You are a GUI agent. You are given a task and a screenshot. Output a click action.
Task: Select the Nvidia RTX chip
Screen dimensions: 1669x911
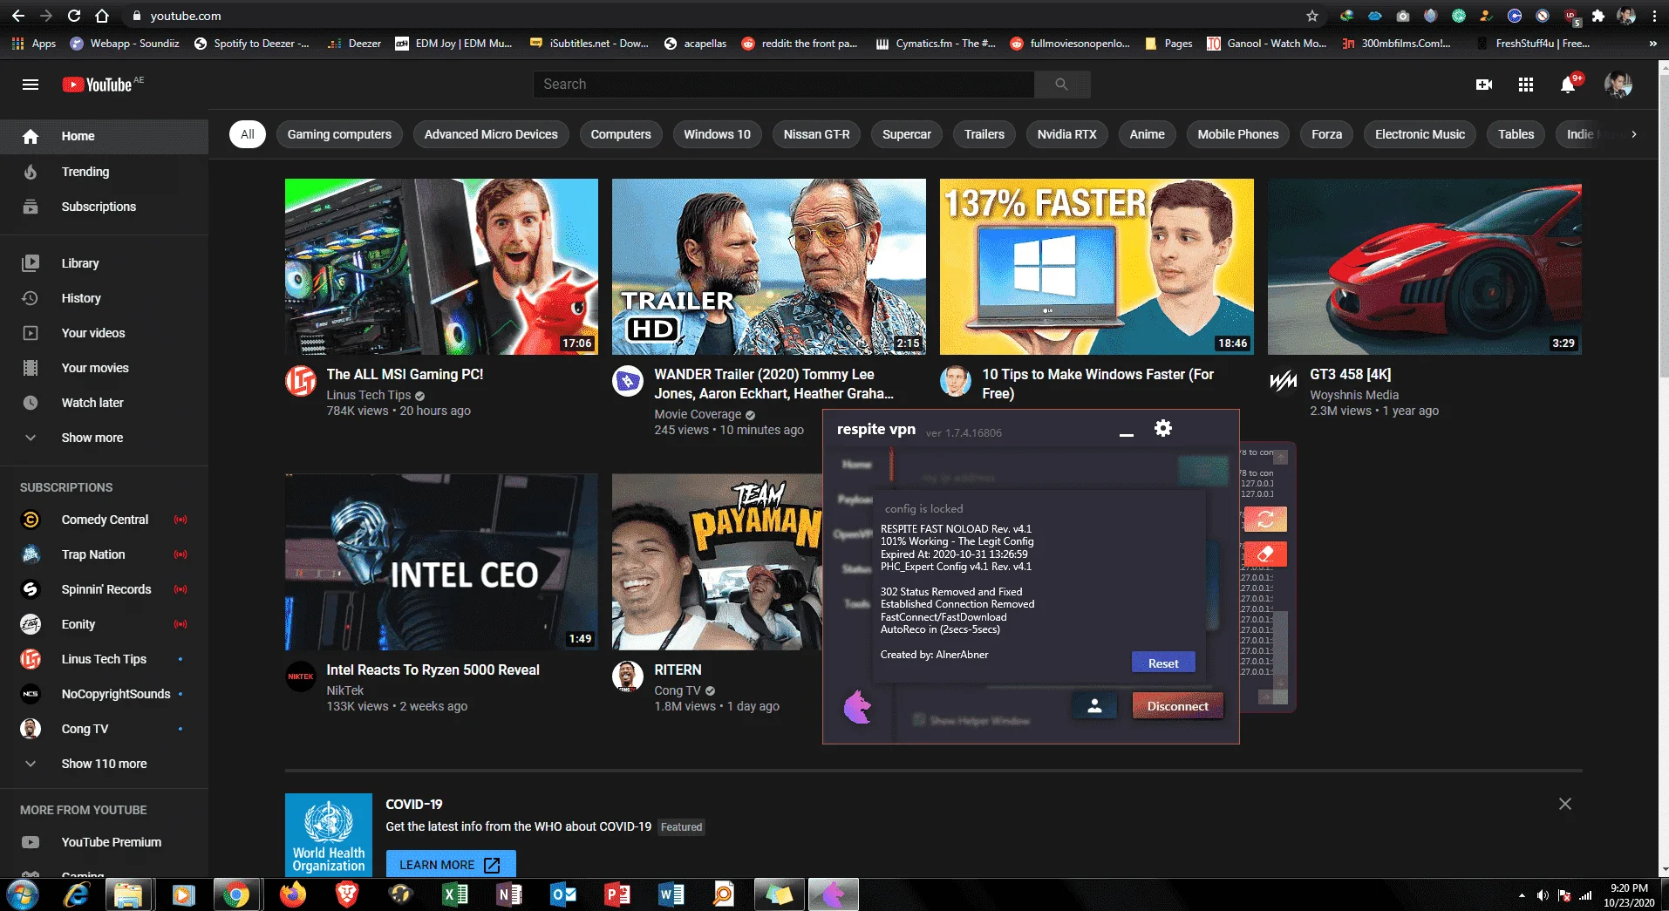[1066, 134]
